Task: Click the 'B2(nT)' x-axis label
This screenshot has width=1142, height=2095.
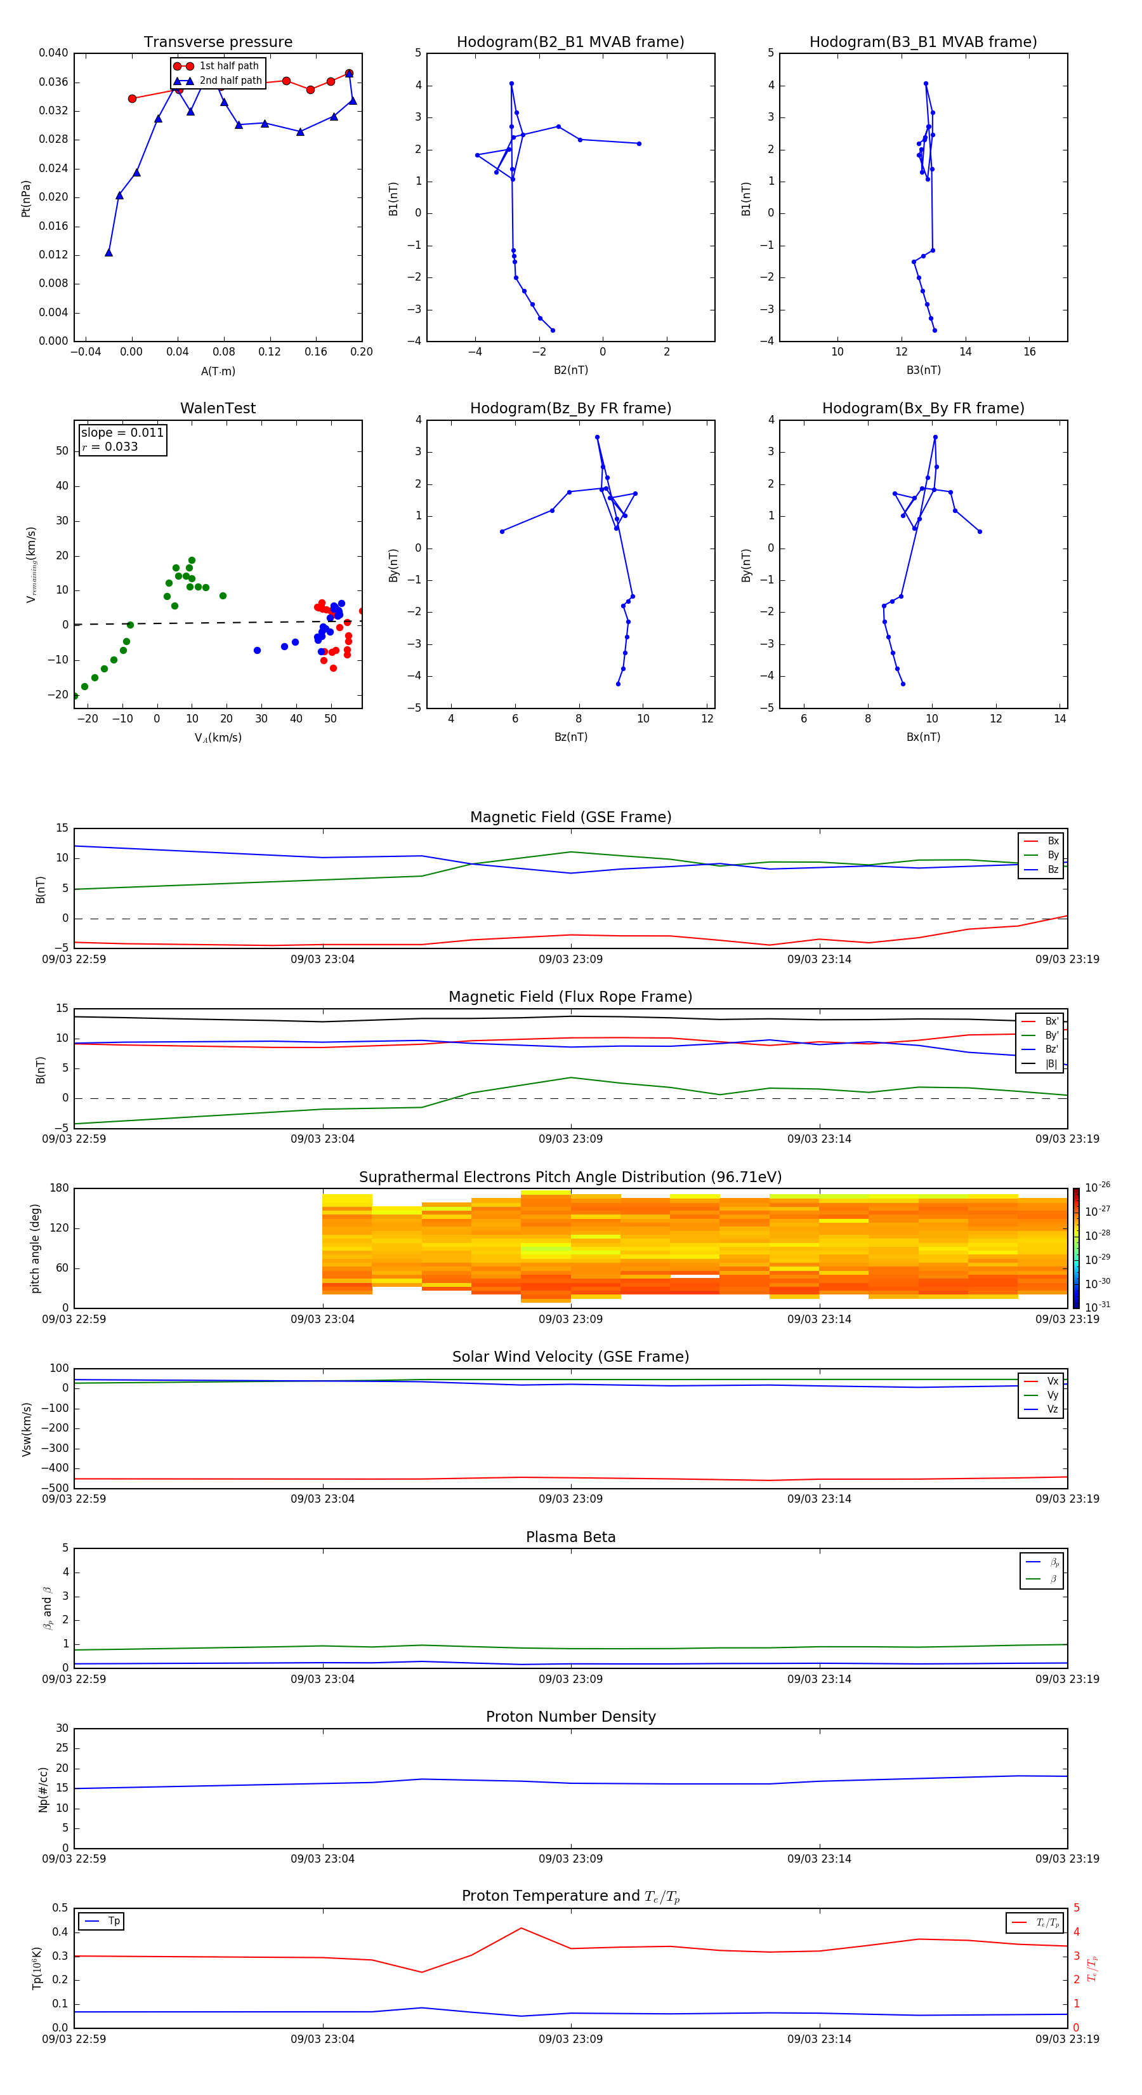Action: pyautogui.click(x=570, y=370)
